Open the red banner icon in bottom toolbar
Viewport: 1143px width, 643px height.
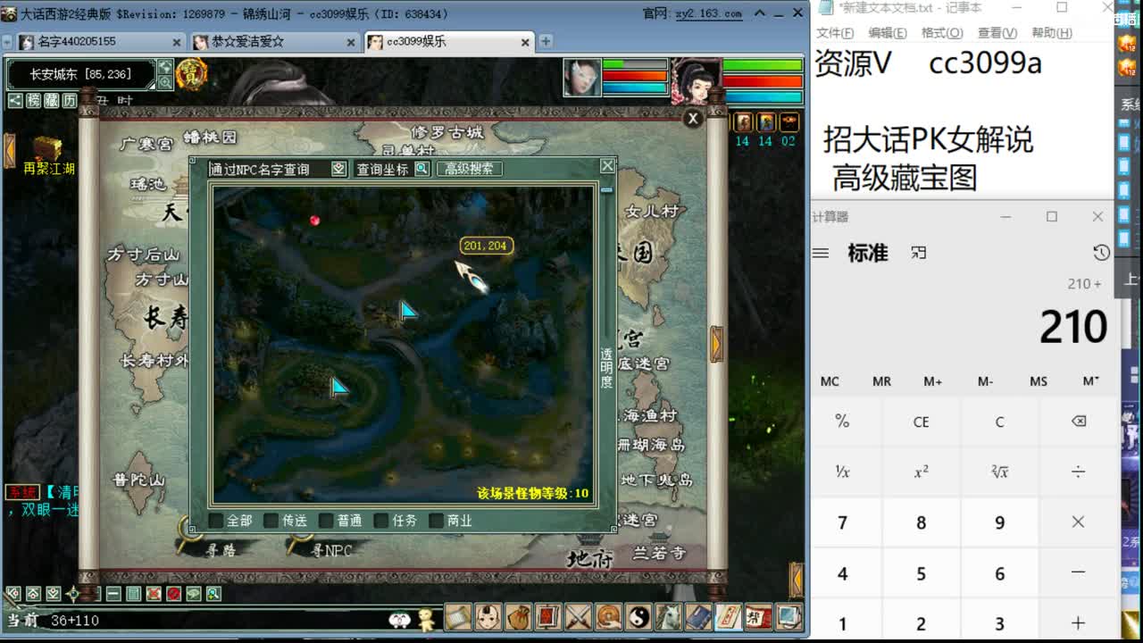click(x=548, y=617)
